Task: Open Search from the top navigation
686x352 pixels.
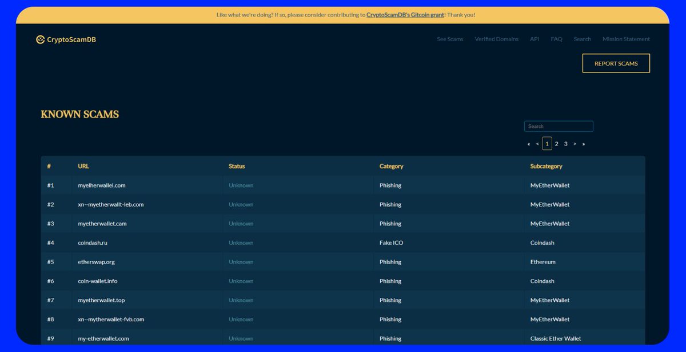Action: tap(582, 39)
